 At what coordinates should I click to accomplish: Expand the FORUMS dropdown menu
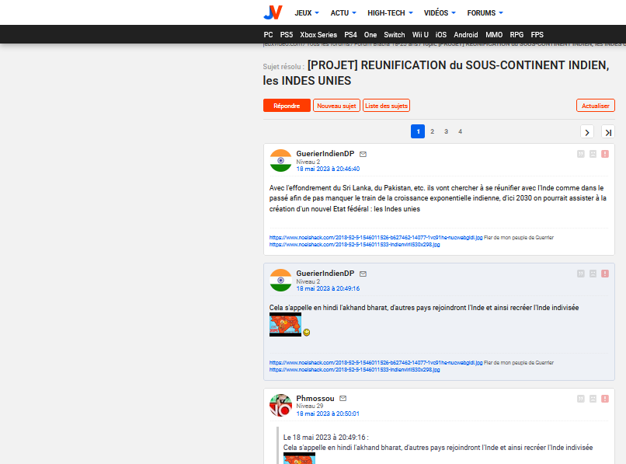[x=485, y=13]
